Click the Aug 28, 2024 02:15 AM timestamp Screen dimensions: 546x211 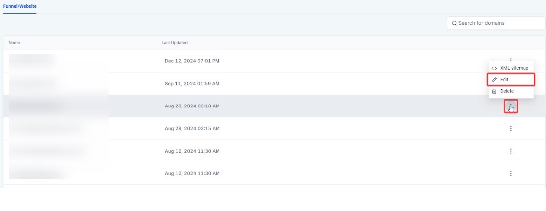tap(192, 129)
